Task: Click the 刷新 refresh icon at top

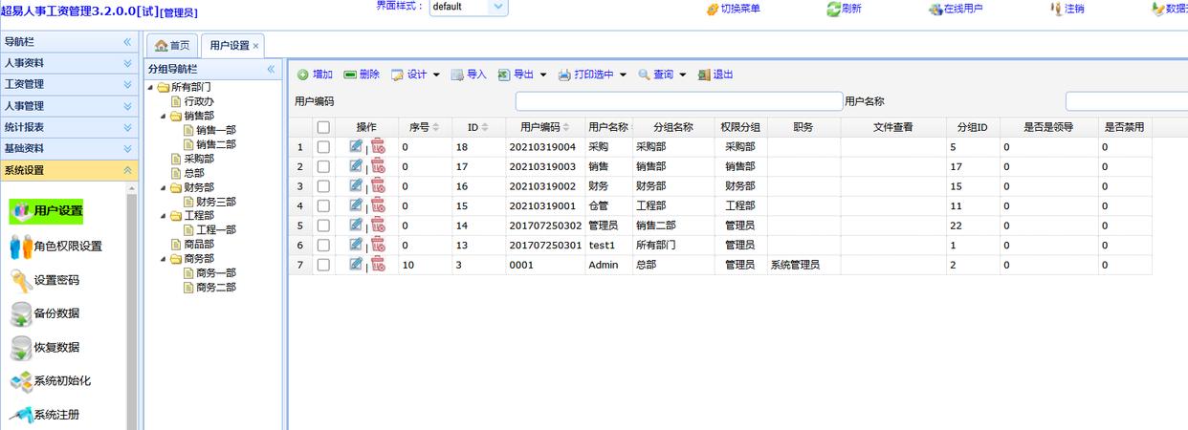Action: [833, 9]
